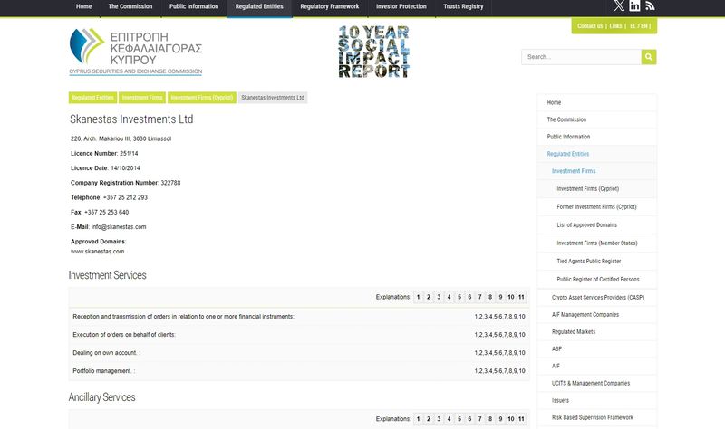Click the CySEC logo
This screenshot has height=429, width=725.
pos(135,52)
